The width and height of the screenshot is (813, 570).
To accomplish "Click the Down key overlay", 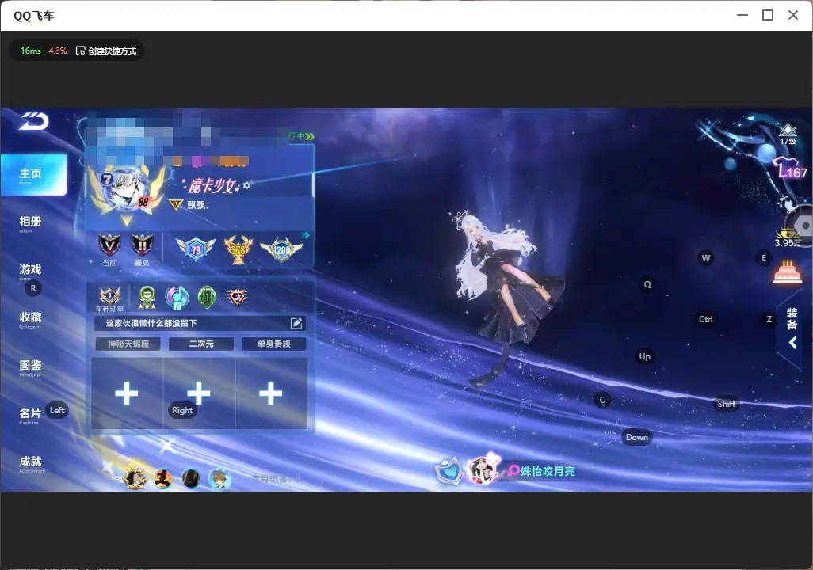I will (x=637, y=437).
